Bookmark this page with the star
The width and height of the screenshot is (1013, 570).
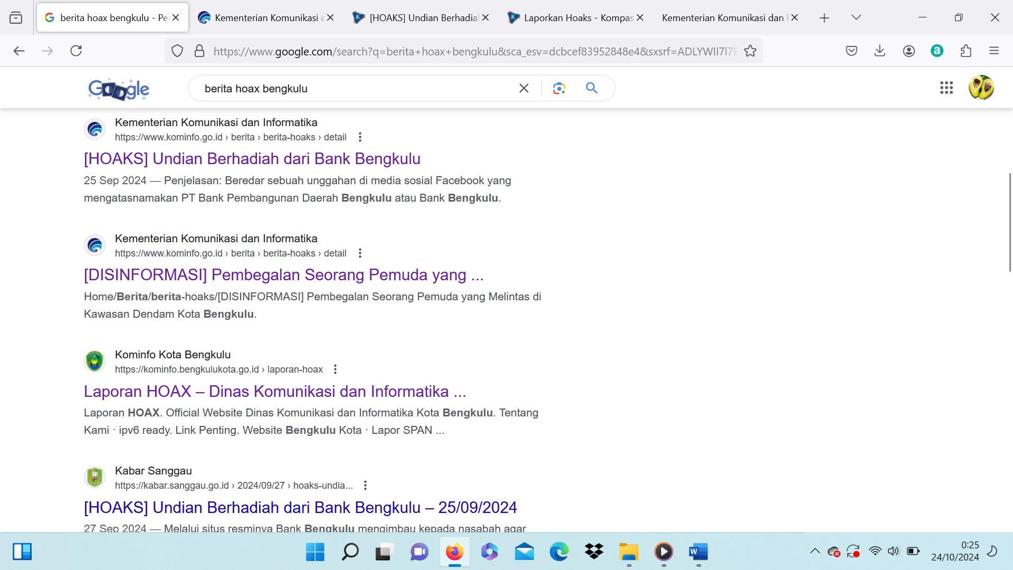coord(750,51)
